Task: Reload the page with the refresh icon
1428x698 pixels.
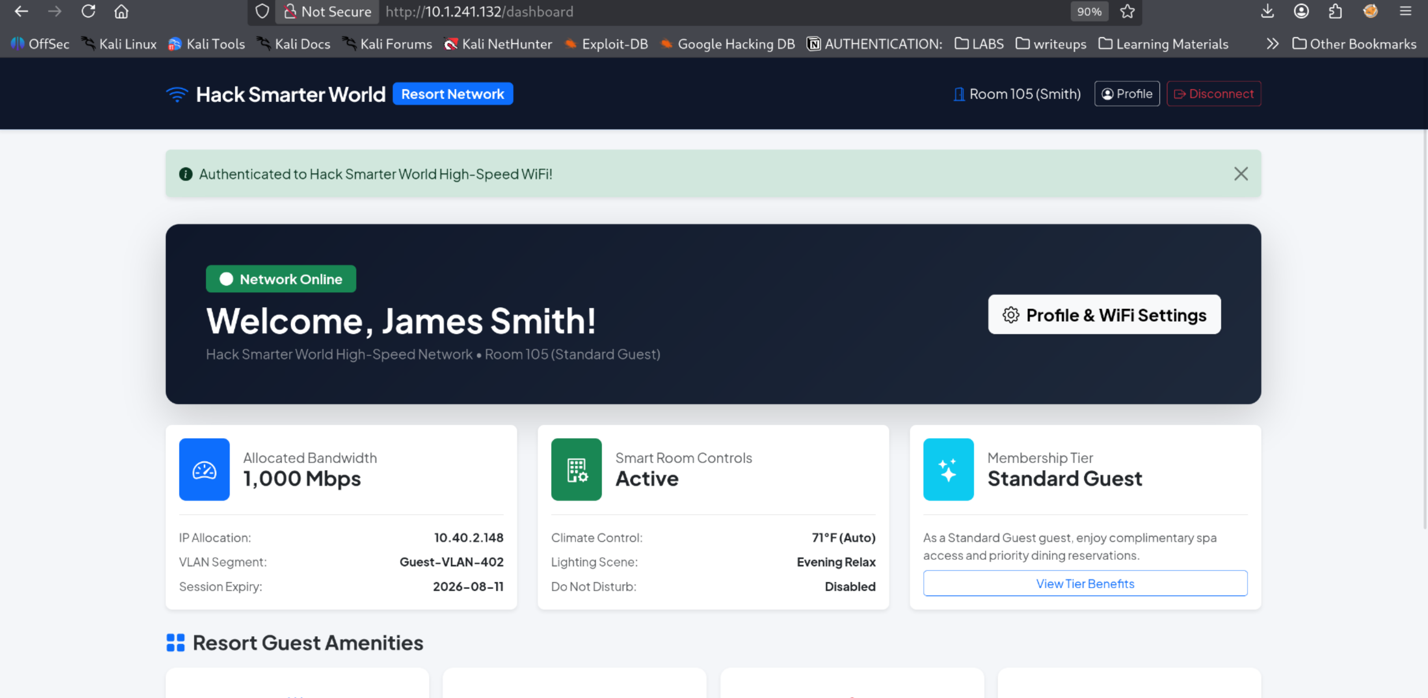Action: pos(88,11)
